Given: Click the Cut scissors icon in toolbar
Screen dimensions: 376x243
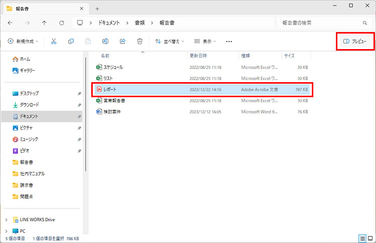Looking at the screenshot, I should click(54, 41).
